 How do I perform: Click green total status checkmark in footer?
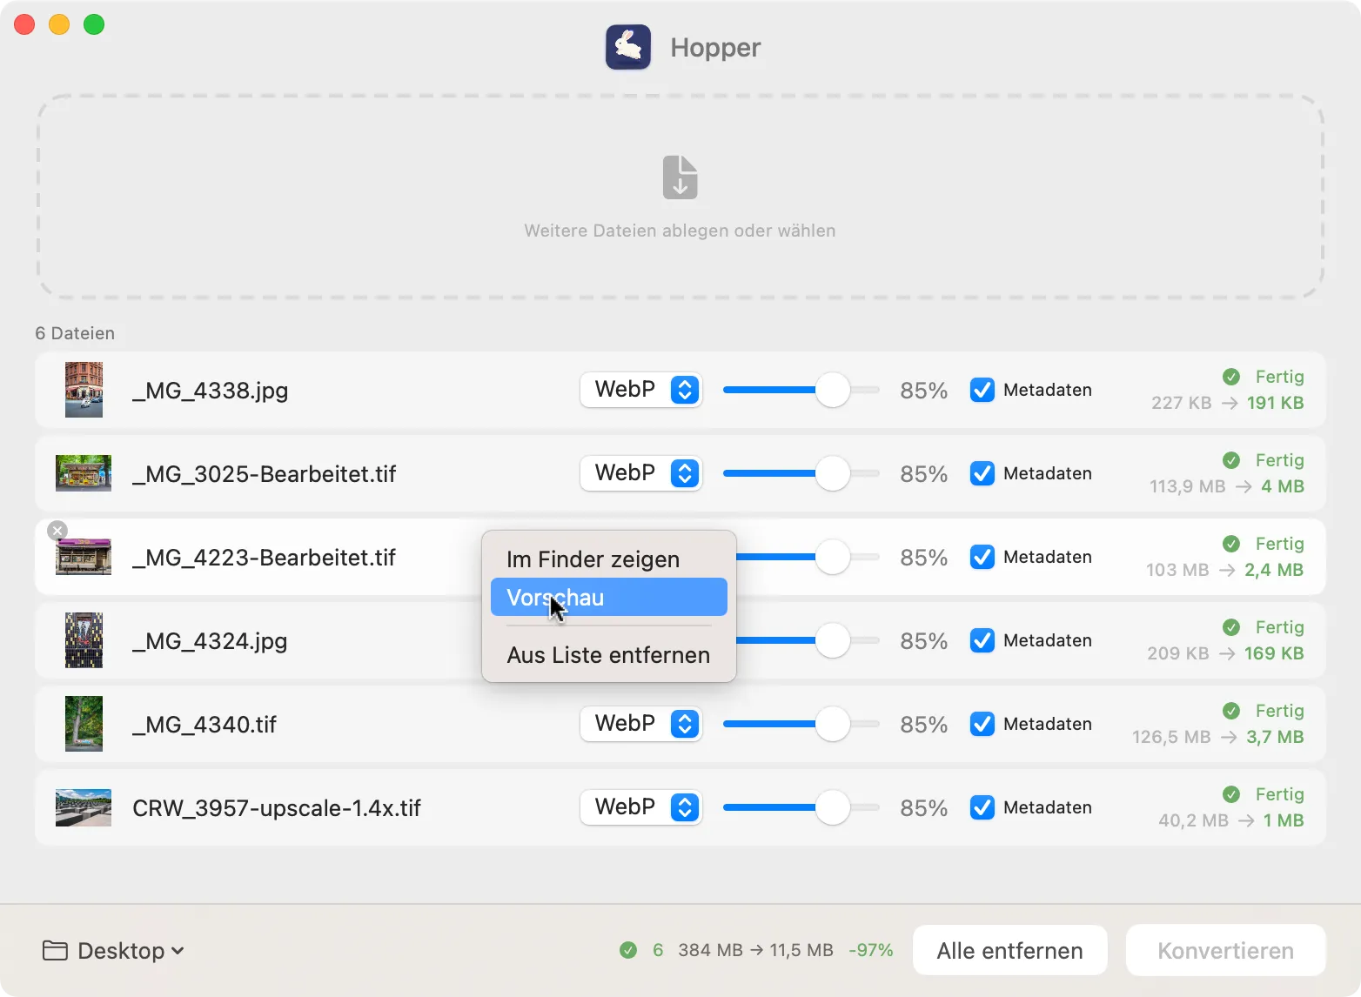[x=628, y=950]
